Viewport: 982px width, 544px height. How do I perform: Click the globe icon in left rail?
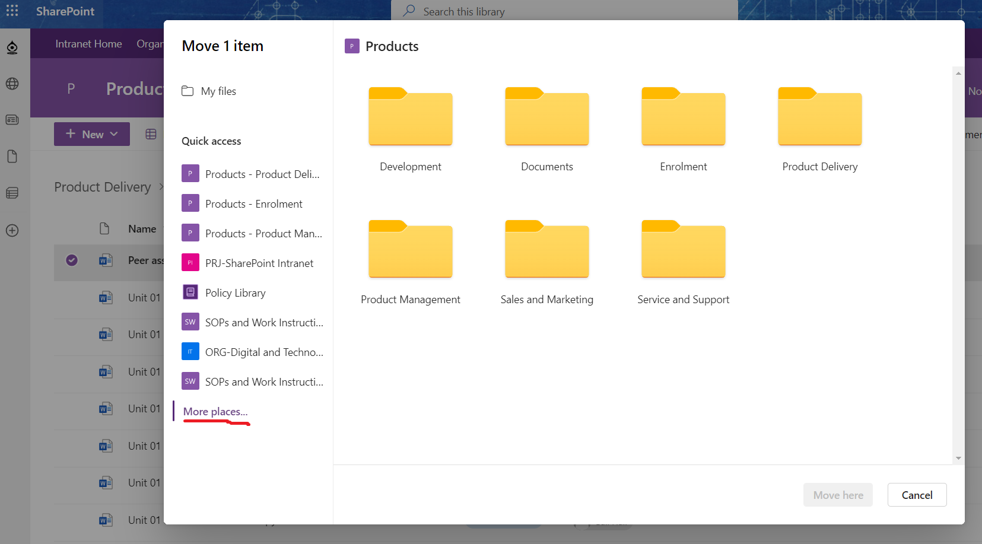[12, 84]
